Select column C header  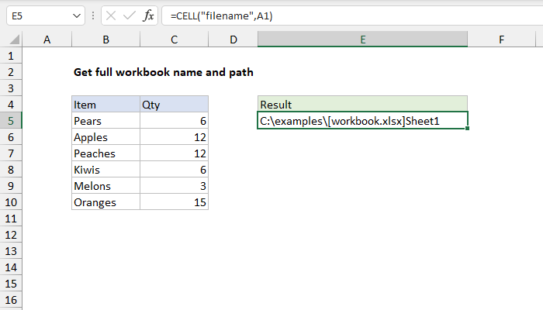click(x=175, y=40)
